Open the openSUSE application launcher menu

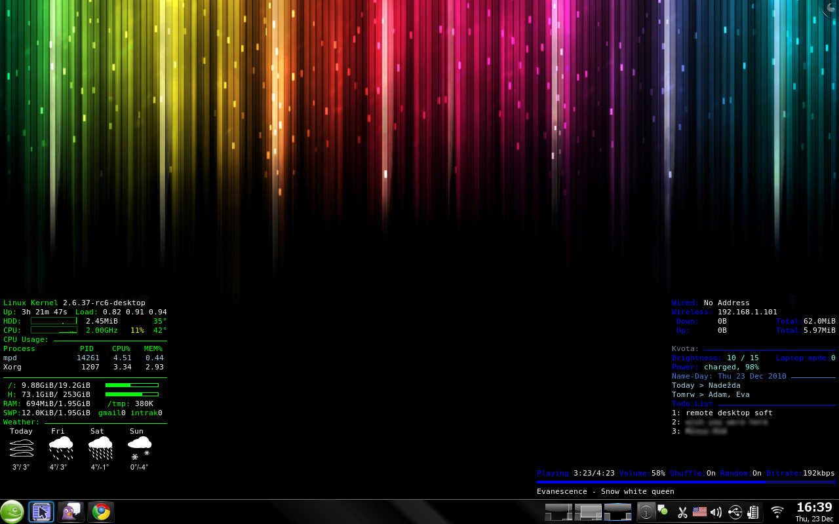(x=12, y=512)
